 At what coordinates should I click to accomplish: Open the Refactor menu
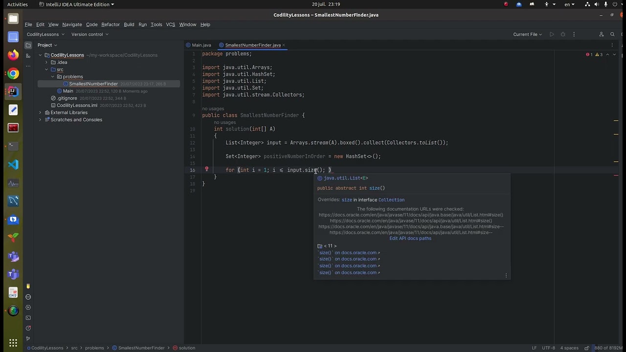click(110, 24)
